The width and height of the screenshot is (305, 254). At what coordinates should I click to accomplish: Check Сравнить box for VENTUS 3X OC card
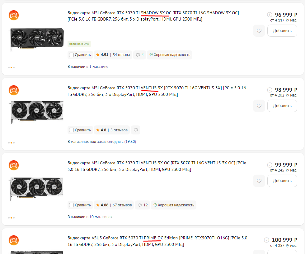[71, 205]
